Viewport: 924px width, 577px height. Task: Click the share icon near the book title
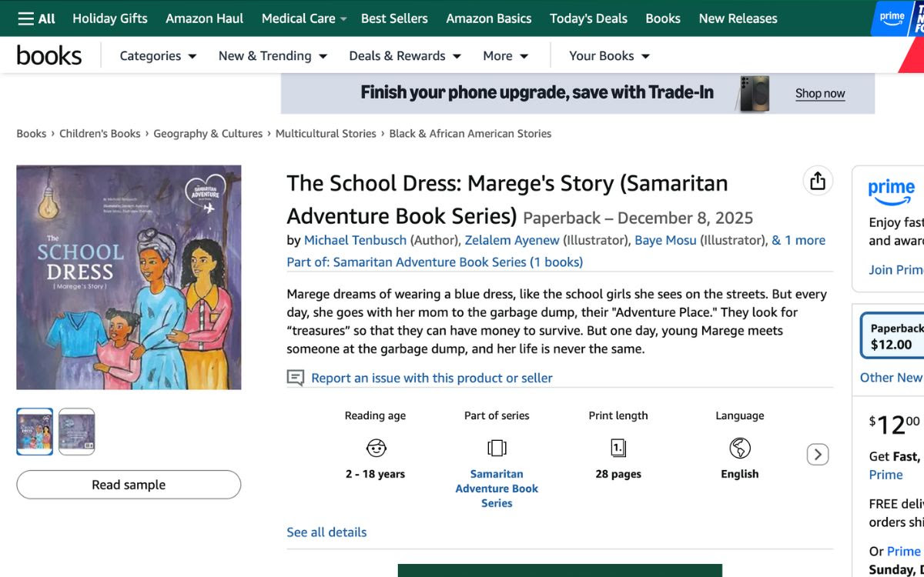pyautogui.click(x=817, y=181)
